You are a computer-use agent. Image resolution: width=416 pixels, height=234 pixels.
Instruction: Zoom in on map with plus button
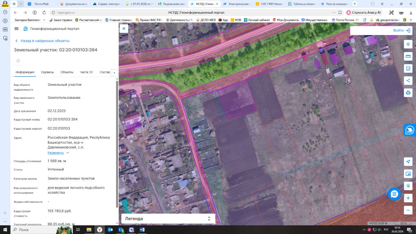point(408,198)
